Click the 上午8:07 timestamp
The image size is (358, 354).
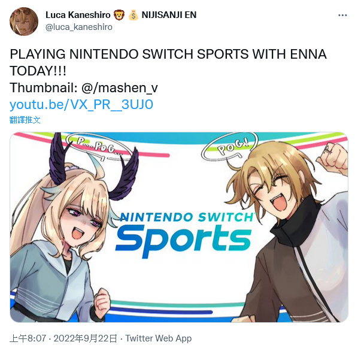28,338
